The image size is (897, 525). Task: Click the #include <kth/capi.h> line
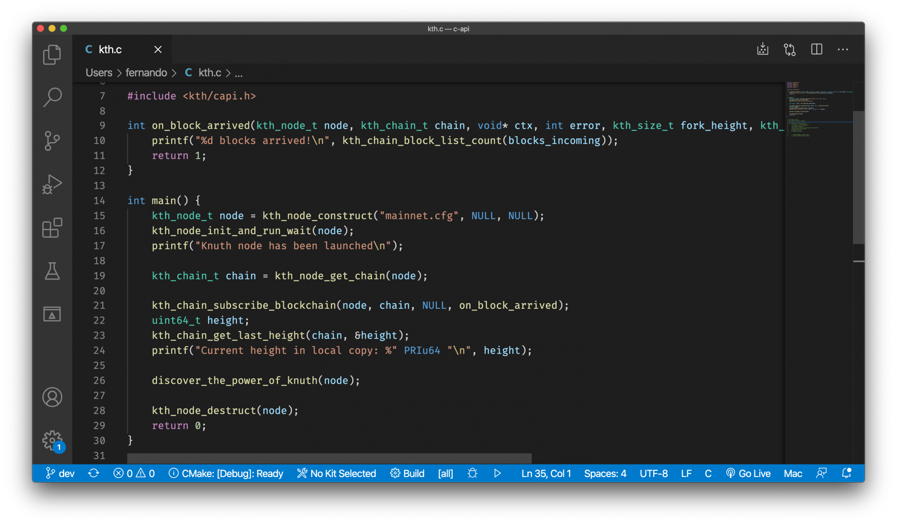click(x=192, y=96)
